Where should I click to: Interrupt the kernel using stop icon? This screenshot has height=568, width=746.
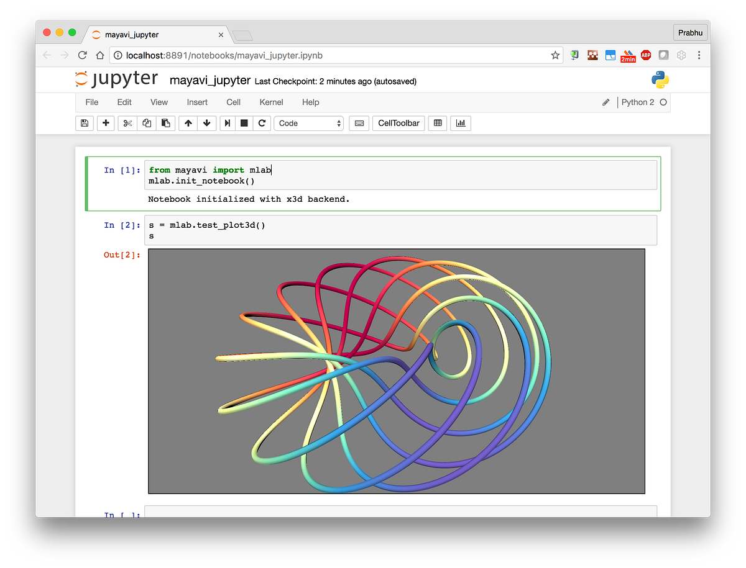[x=244, y=123]
